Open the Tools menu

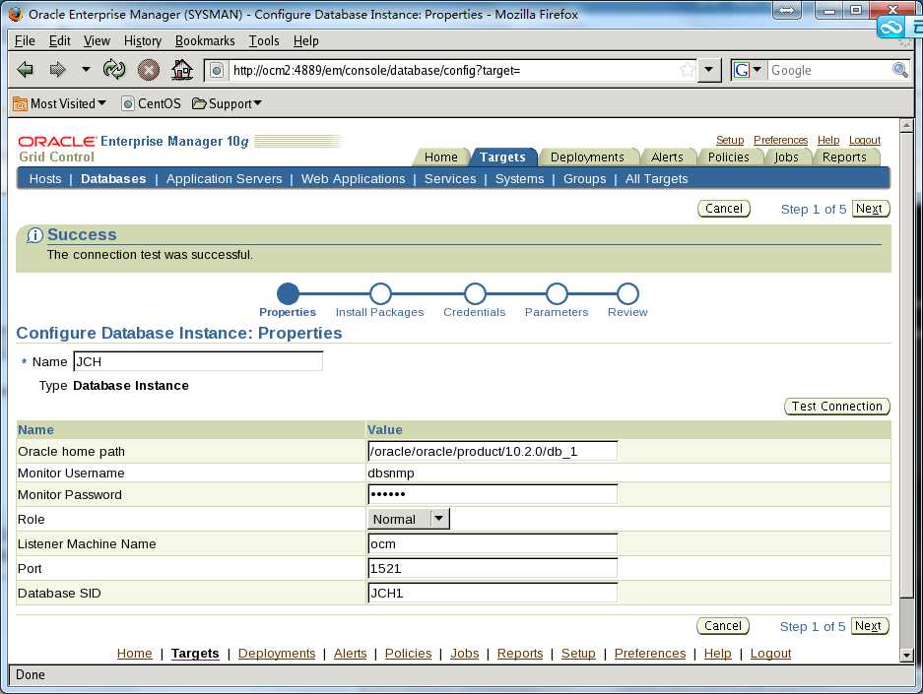click(x=264, y=40)
